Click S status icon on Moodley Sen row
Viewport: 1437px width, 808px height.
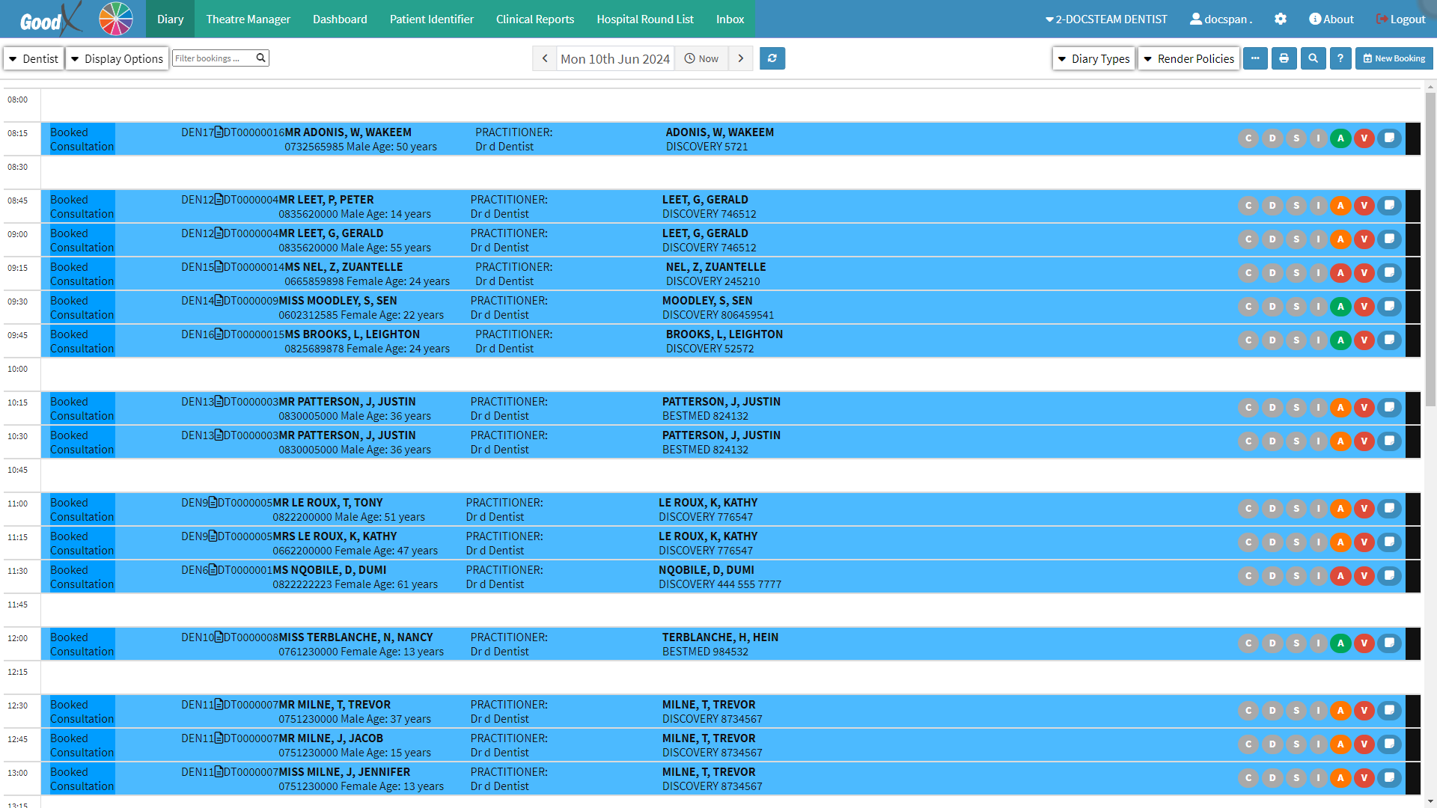pyautogui.click(x=1296, y=307)
